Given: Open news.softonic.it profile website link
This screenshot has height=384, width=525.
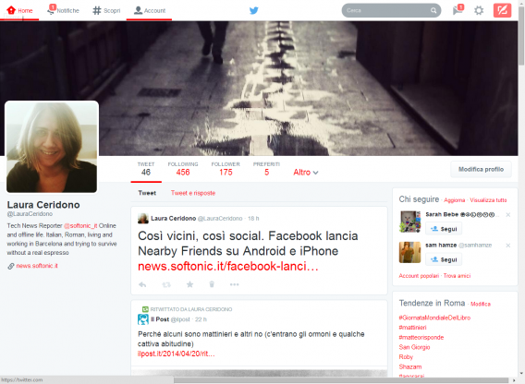Looking at the screenshot, I should pyautogui.click(x=37, y=266).
